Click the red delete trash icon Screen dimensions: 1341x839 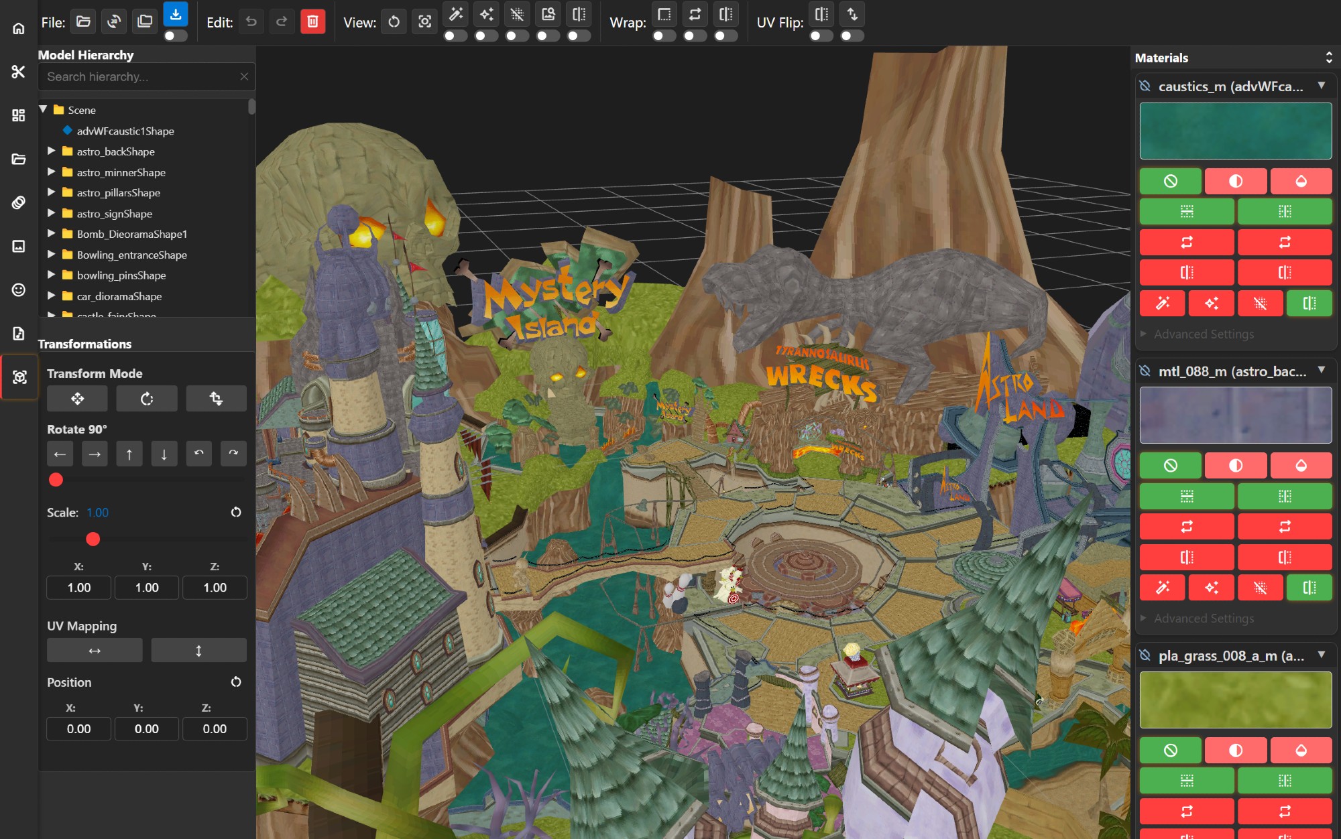click(x=312, y=21)
